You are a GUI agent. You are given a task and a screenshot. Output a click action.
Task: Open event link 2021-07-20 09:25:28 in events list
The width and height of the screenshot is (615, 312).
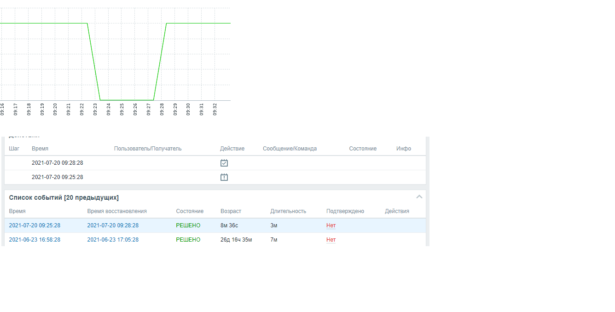click(x=35, y=225)
